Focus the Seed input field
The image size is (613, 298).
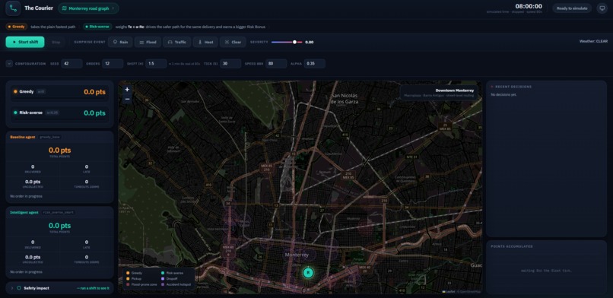point(71,64)
